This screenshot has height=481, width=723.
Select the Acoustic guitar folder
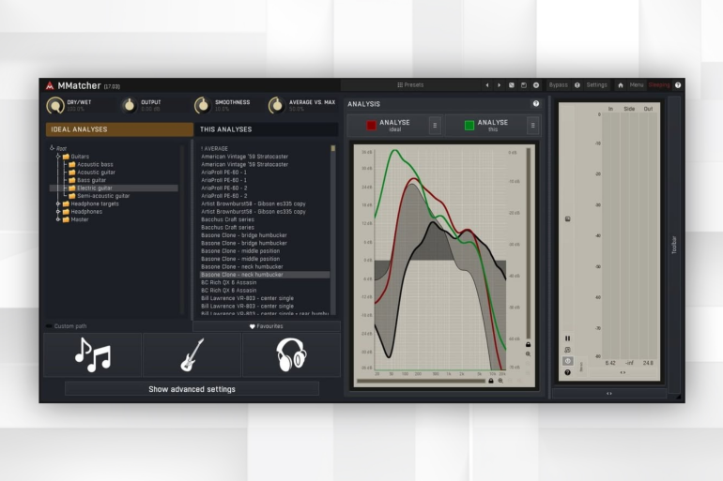coord(96,173)
